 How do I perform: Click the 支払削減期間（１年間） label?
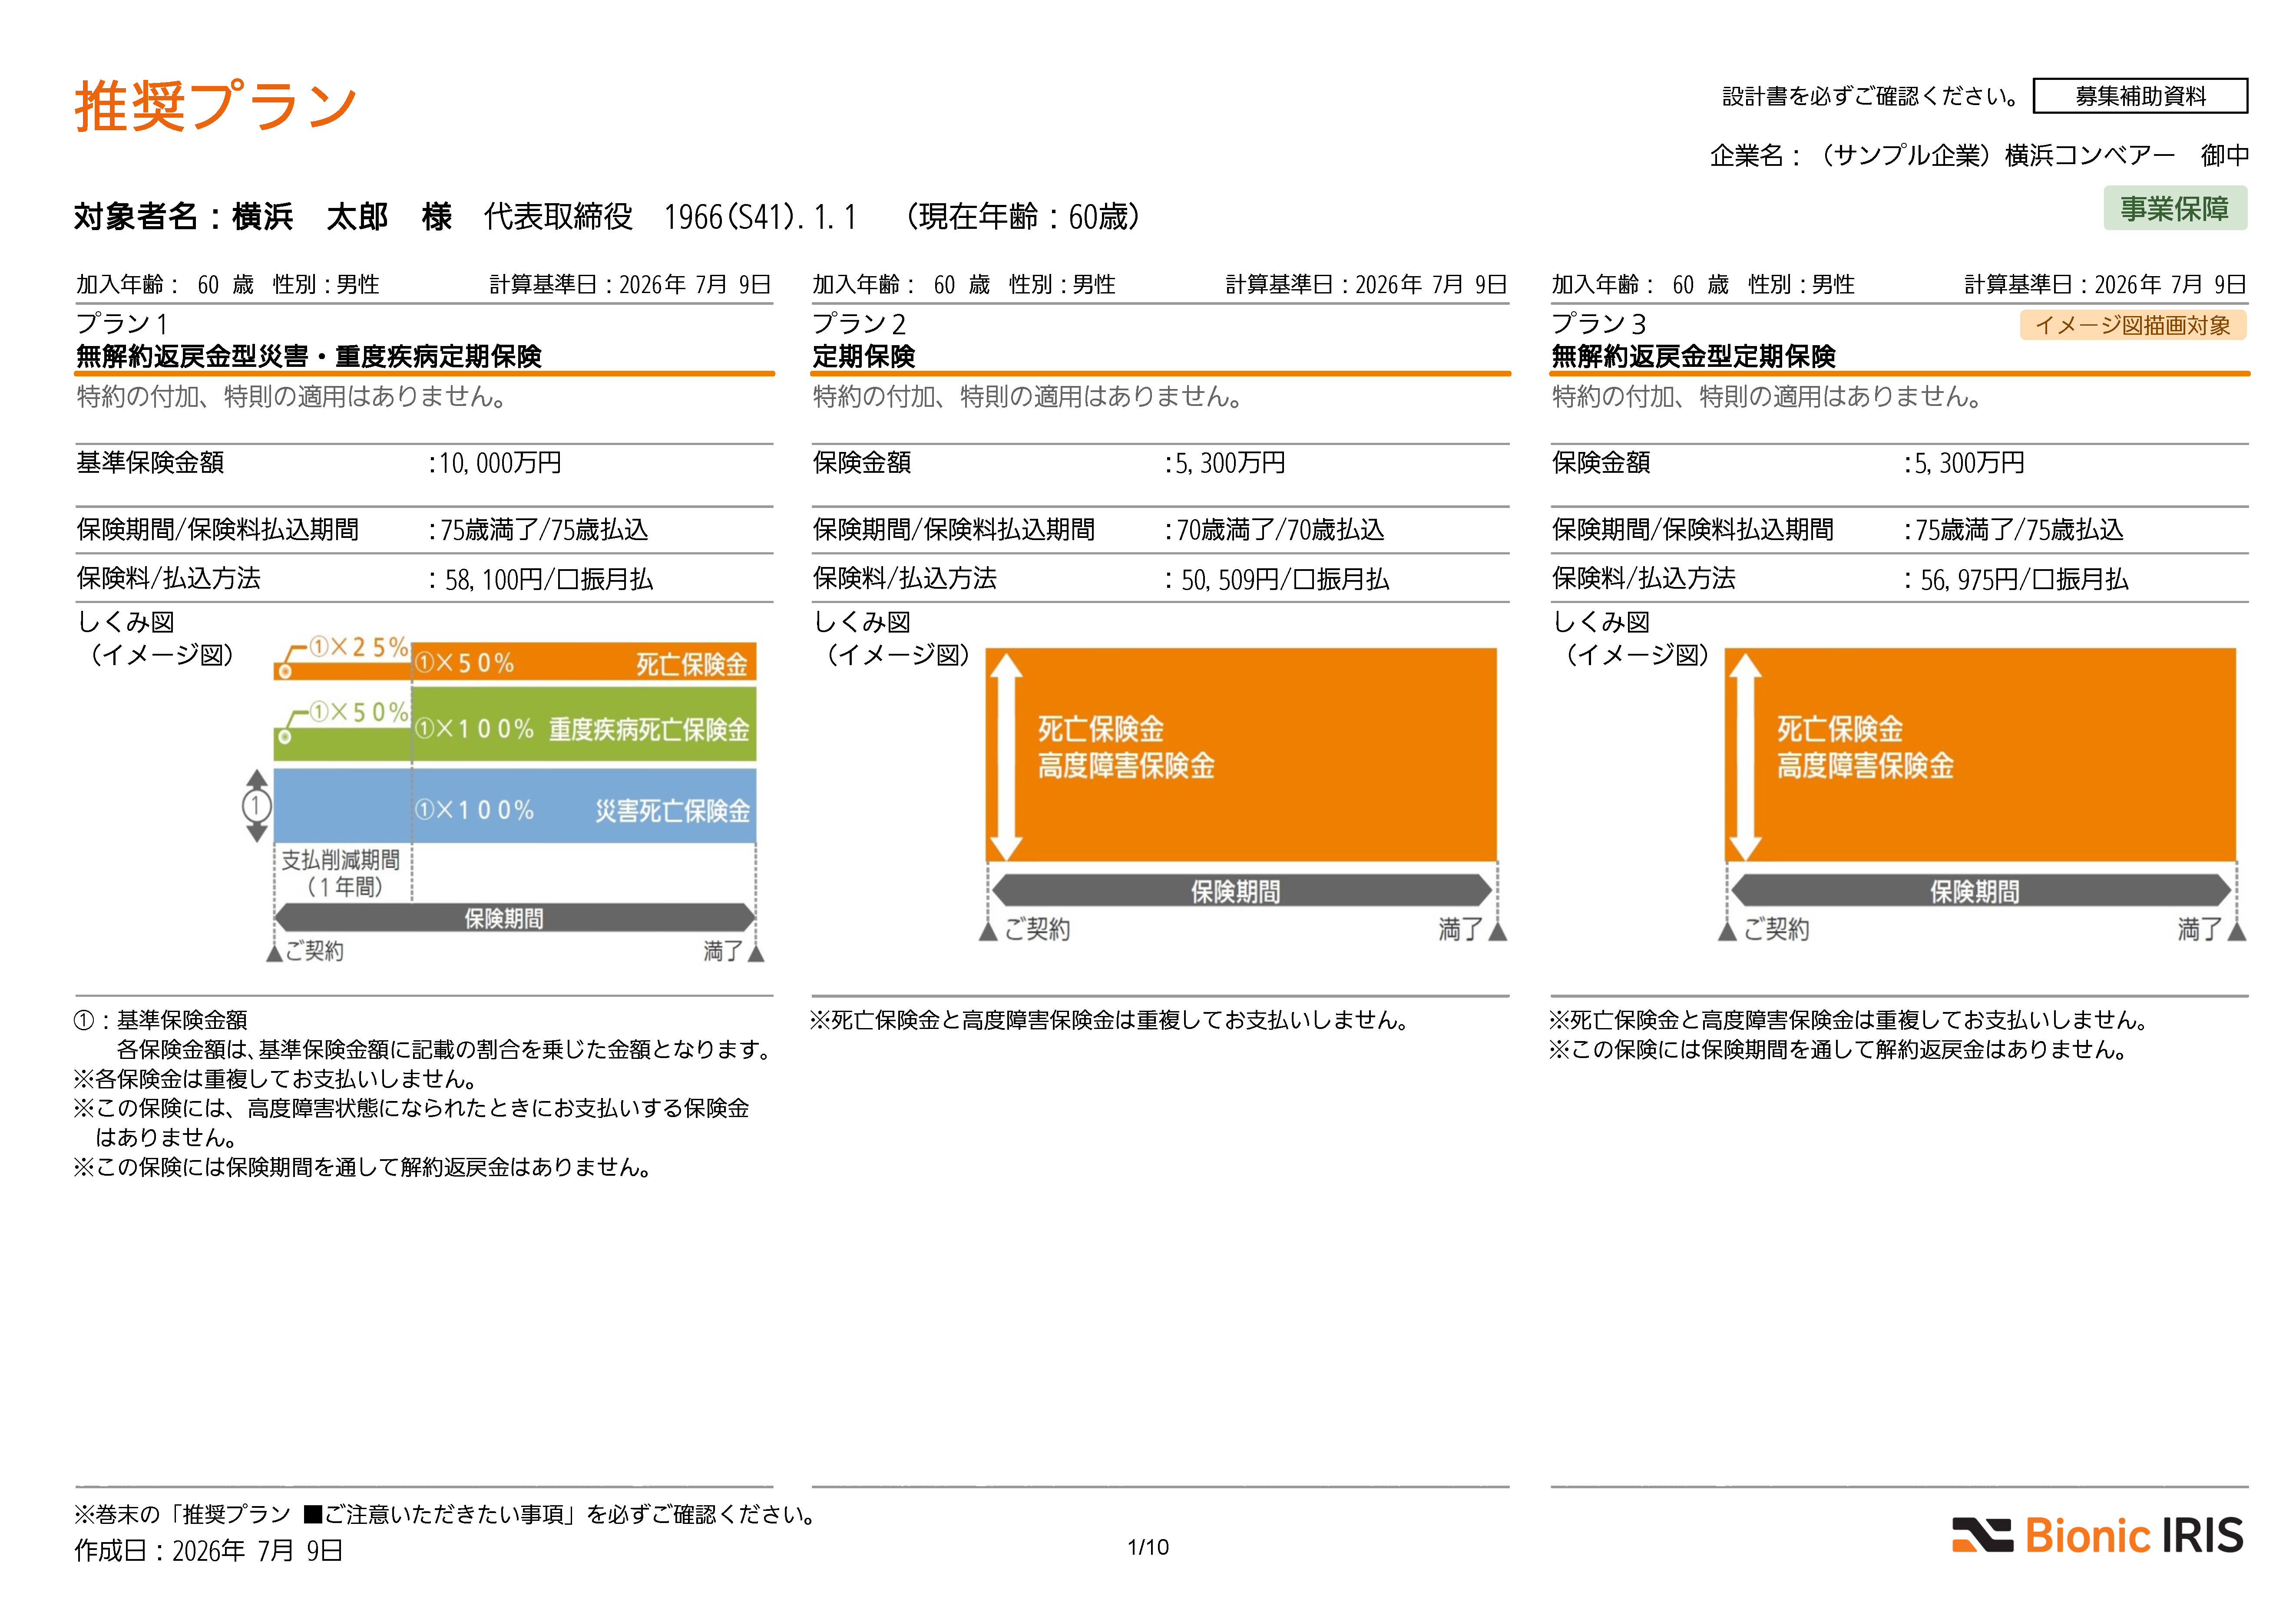click(x=341, y=873)
